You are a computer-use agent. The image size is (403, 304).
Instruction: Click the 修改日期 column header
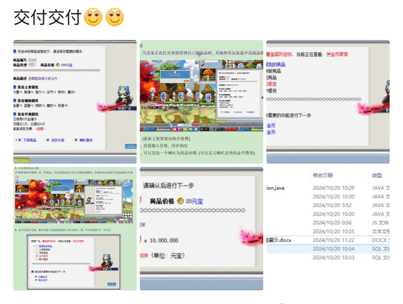pyautogui.click(x=323, y=175)
